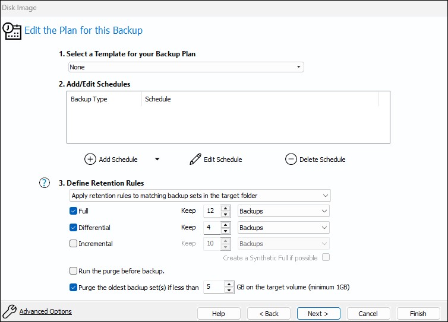Open the backup plan template dropdown
448x322 pixels.
pos(186,67)
